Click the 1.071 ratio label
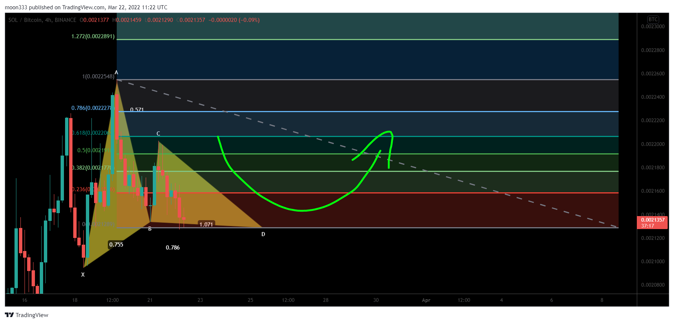Viewport: 674px width, 323px height. tap(206, 224)
